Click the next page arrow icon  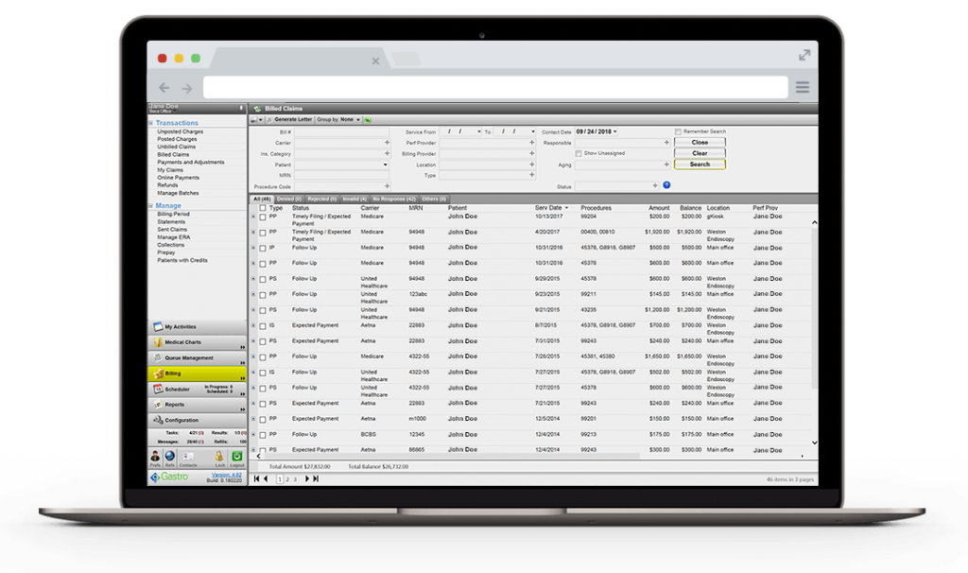point(305,479)
